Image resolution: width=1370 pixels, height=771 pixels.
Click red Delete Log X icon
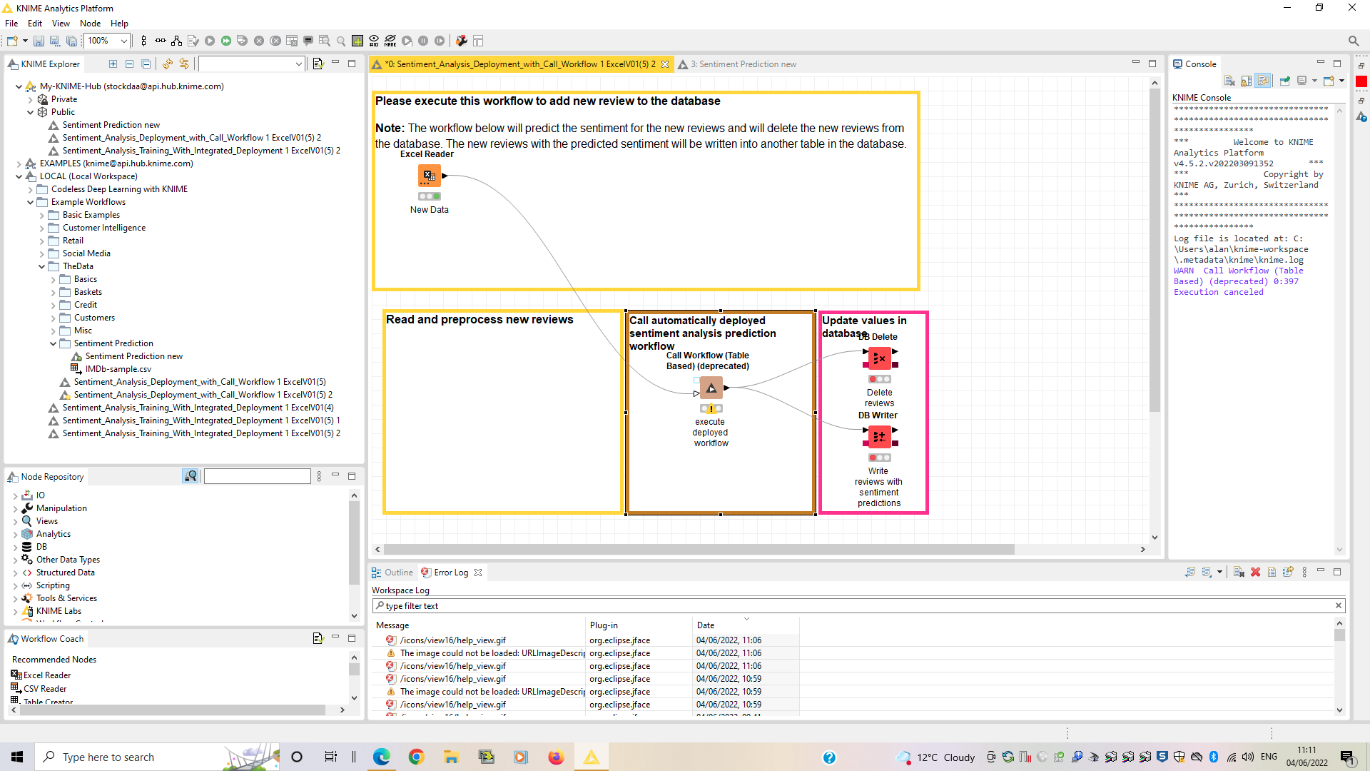pos(1255,572)
